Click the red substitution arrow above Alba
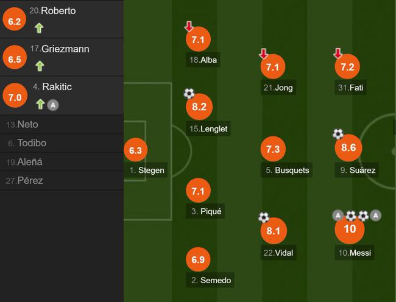The height and width of the screenshot is (302, 396). (189, 27)
